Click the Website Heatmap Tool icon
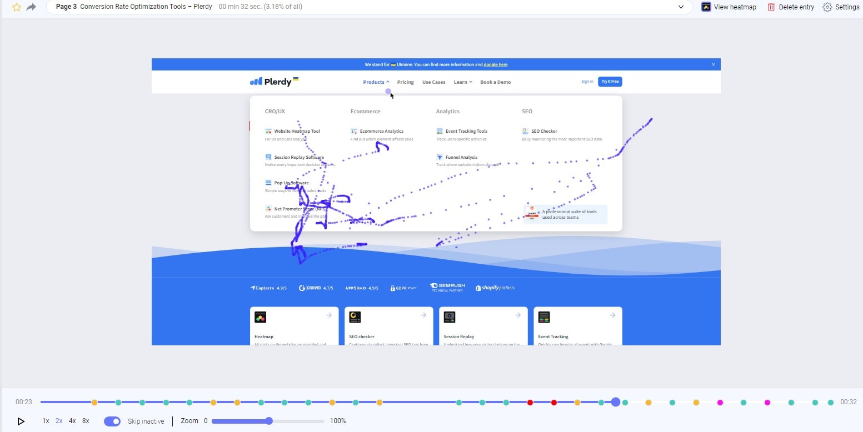The width and height of the screenshot is (863, 432). [268, 132]
